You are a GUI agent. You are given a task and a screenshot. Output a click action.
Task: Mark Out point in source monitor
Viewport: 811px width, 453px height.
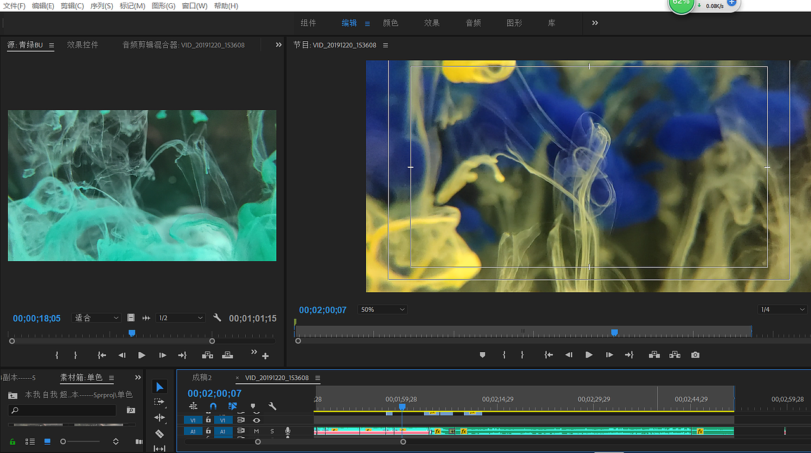tap(75, 355)
